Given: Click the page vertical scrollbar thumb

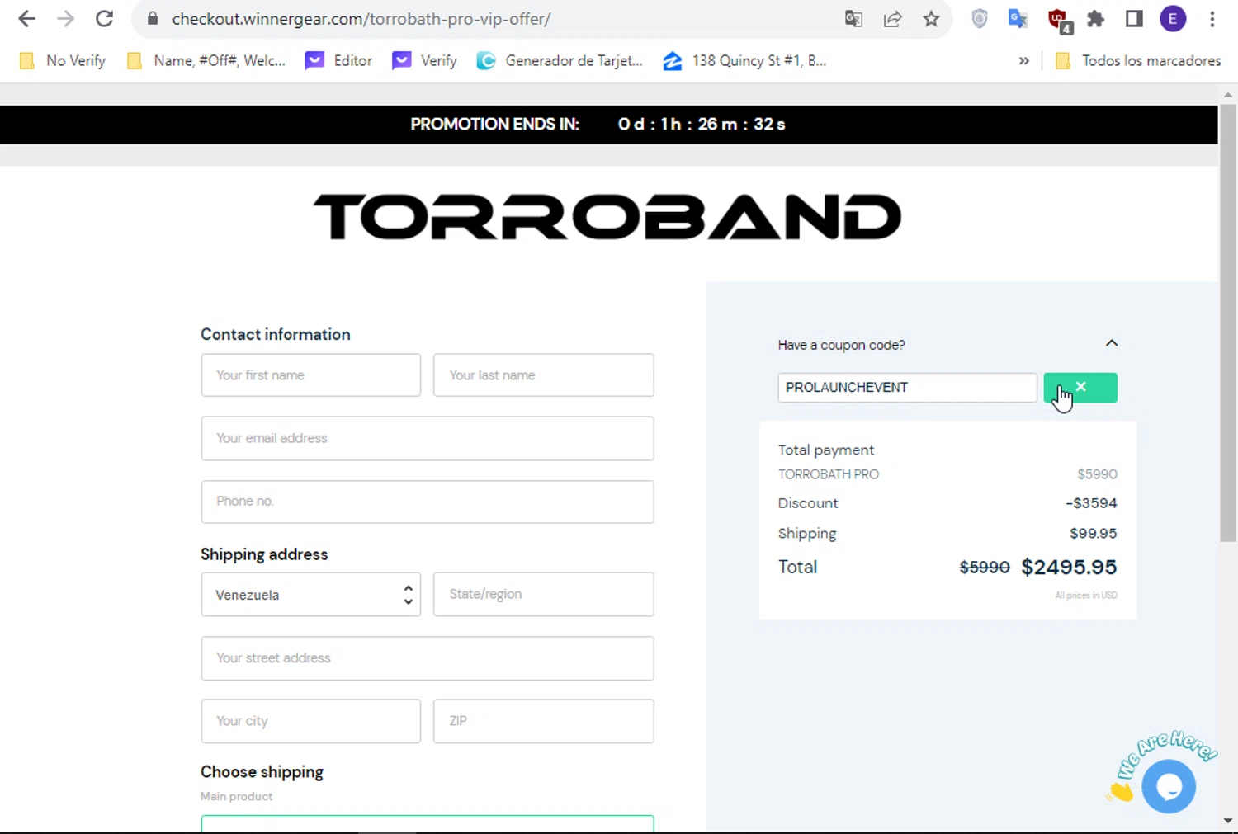Looking at the screenshot, I should (x=1228, y=323).
